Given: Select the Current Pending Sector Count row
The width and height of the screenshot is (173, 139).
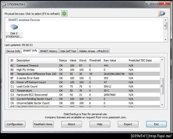Looking at the screenshot, I should (x=85, y=99).
